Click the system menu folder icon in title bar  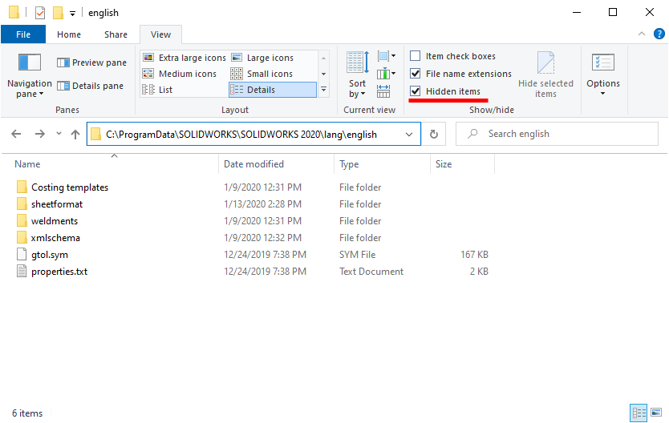(x=14, y=12)
